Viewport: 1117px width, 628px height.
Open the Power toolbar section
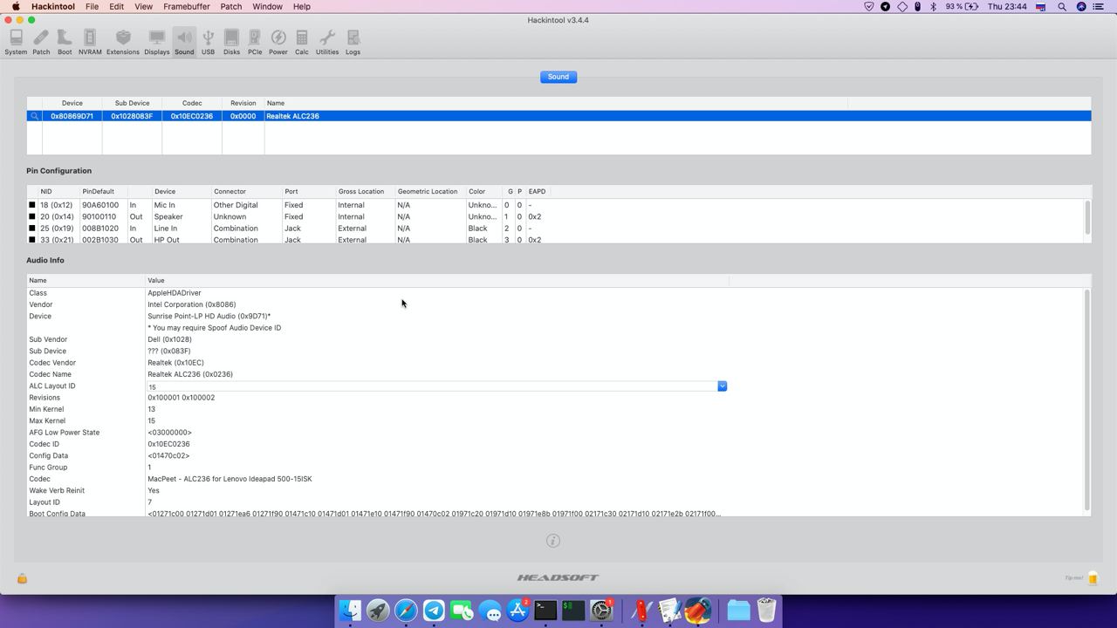(278, 42)
